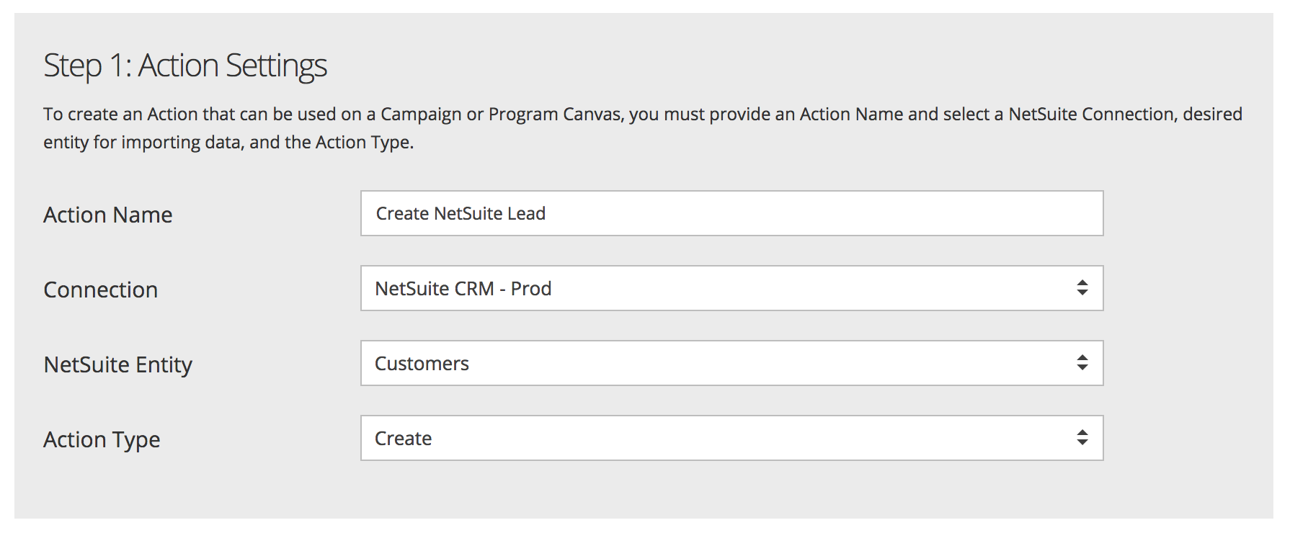Image resolution: width=1290 pixels, height=533 pixels.
Task: Select the "NetSuite CRM - Prod" connection value
Action: [x=463, y=289]
